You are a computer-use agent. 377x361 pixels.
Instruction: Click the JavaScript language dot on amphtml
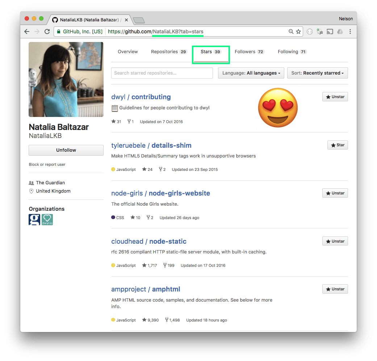[113, 320]
